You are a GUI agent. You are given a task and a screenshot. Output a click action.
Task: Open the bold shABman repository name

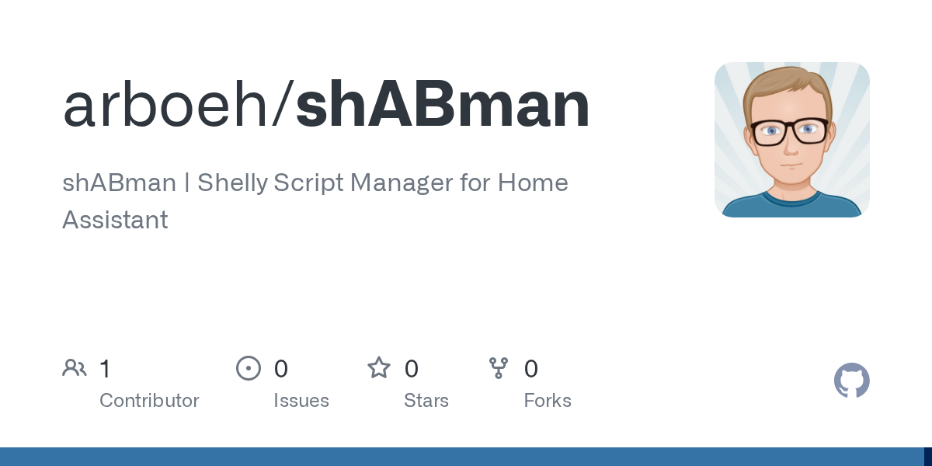pyautogui.click(x=443, y=106)
